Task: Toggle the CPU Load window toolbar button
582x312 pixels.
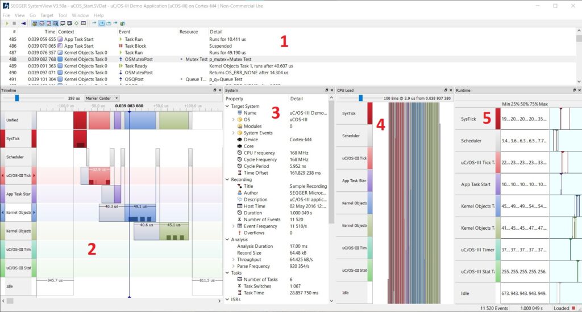Action: tap(49, 23)
